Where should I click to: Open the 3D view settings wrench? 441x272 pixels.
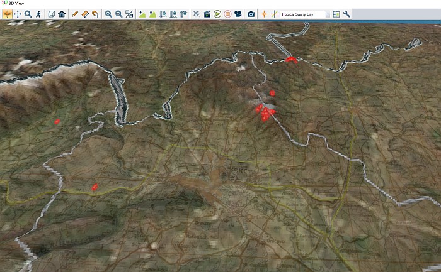[x=346, y=14]
